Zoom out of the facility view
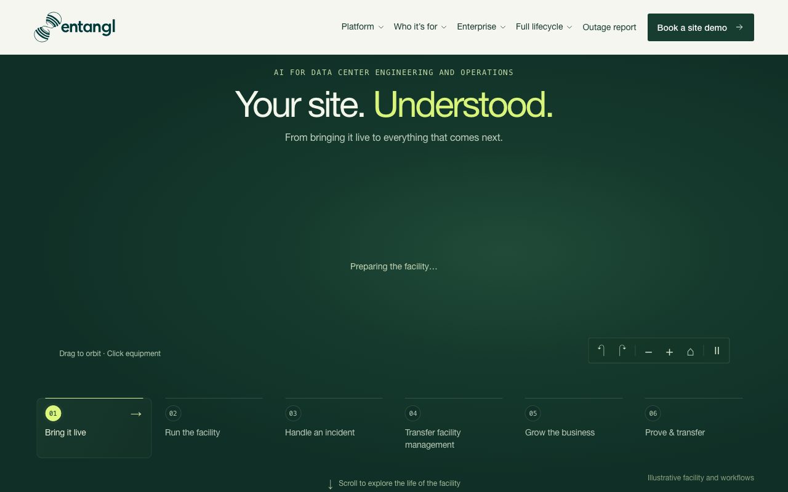The height and width of the screenshot is (492, 788). pyautogui.click(x=648, y=351)
